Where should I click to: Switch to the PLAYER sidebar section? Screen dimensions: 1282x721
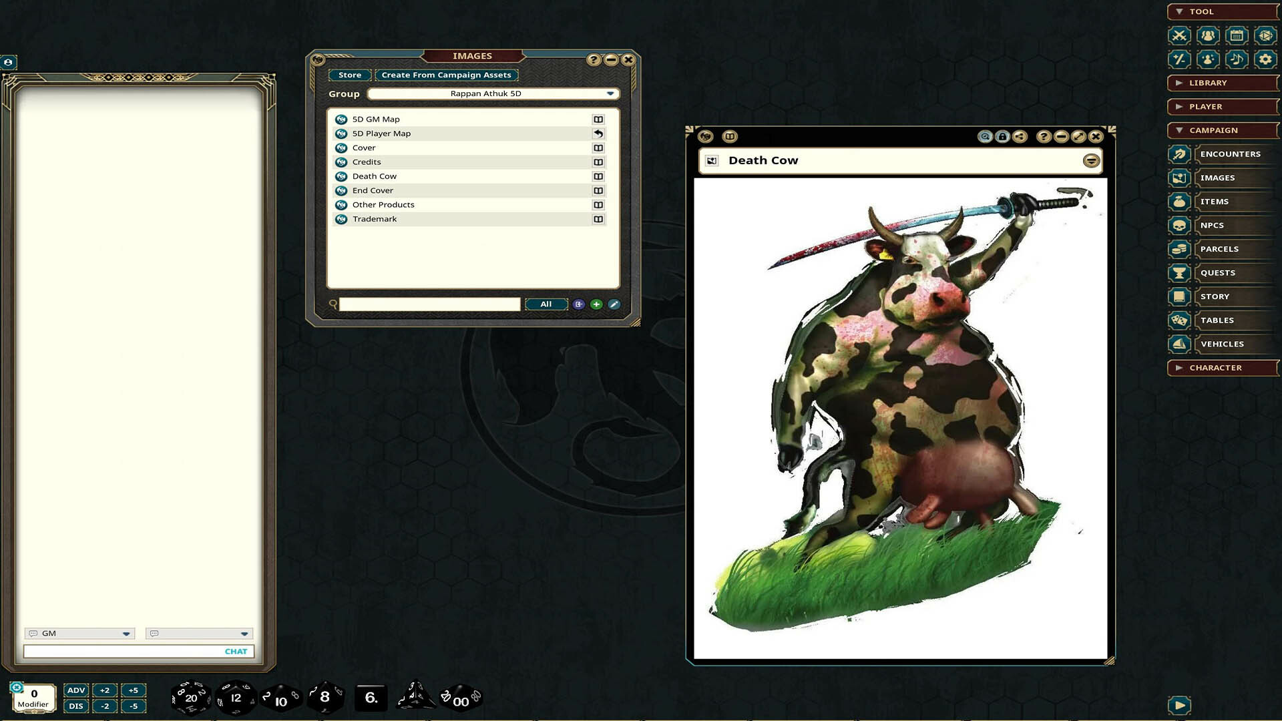coord(1222,106)
